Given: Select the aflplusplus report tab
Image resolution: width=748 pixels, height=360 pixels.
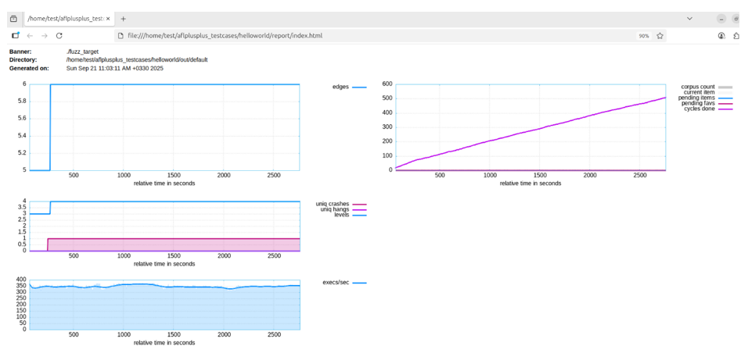Looking at the screenshot, I should 67,19.
